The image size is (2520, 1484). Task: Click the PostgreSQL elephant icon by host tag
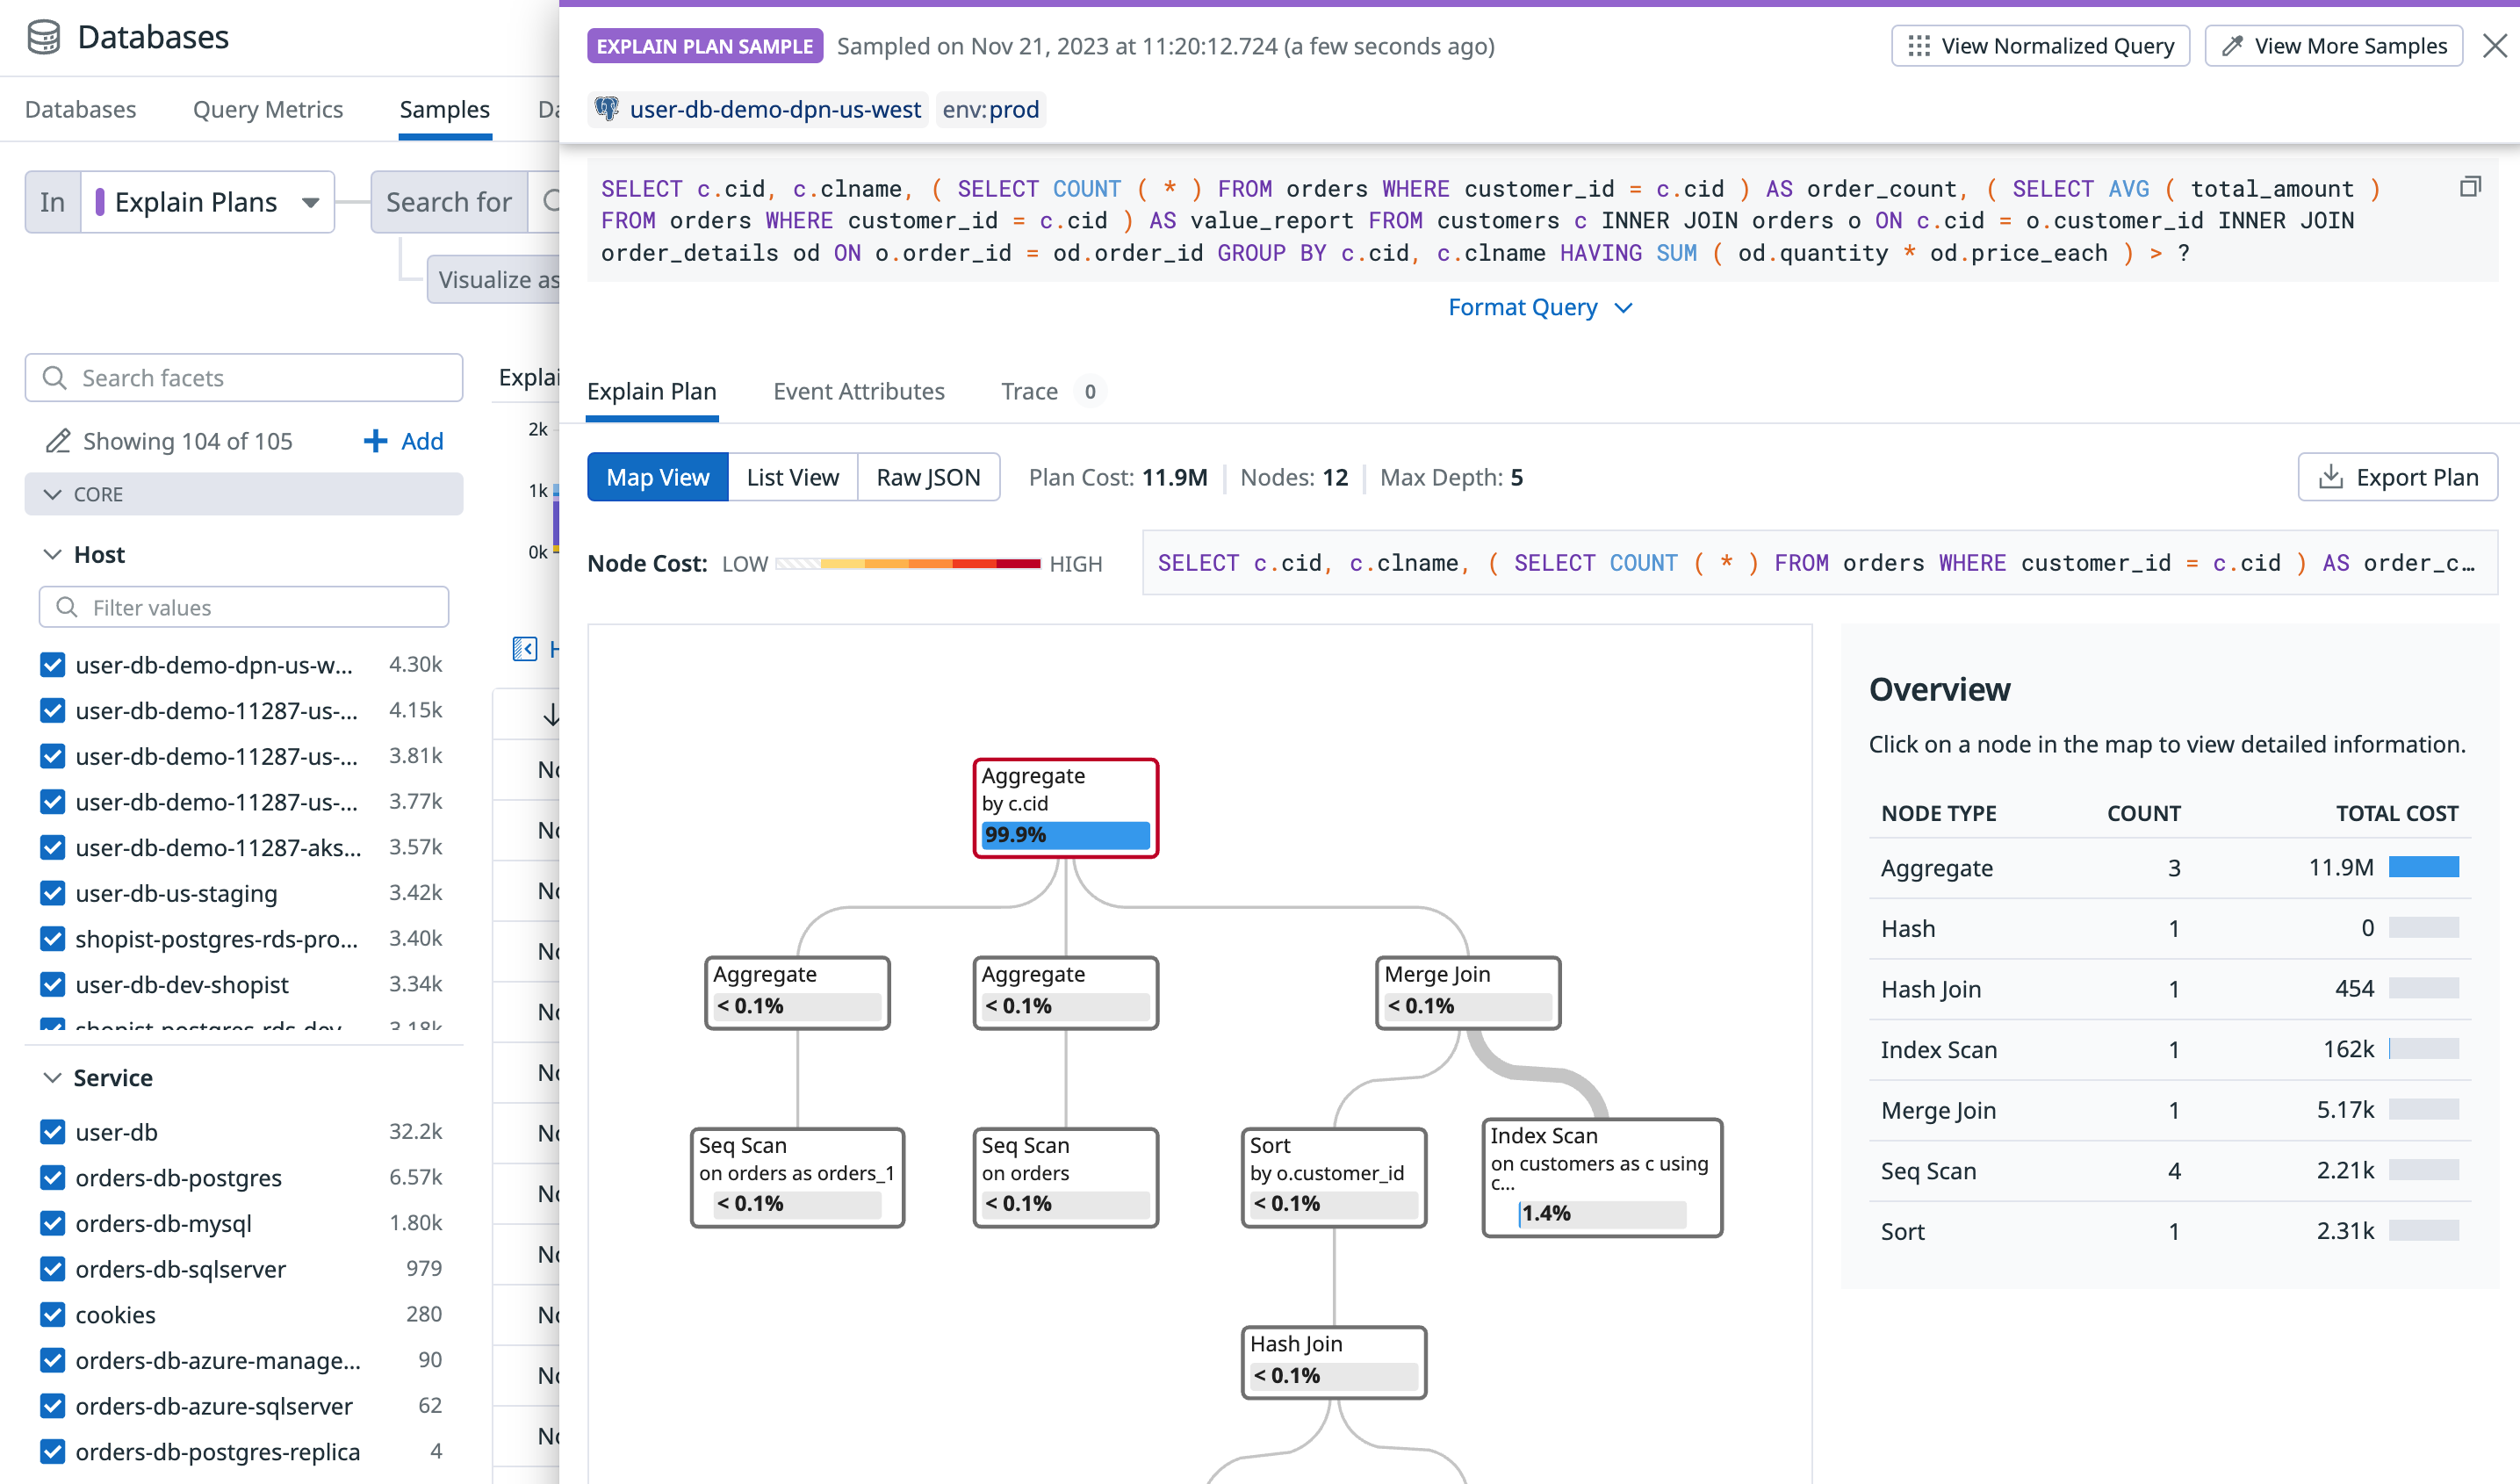[607, 109]
